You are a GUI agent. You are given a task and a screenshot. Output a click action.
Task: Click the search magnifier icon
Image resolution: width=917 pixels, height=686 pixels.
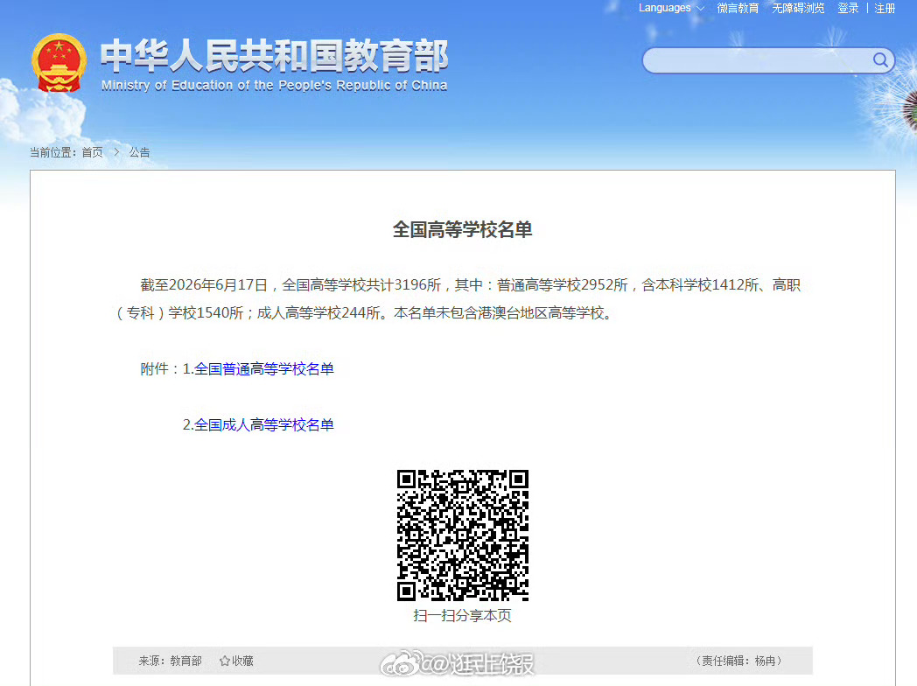880,59
